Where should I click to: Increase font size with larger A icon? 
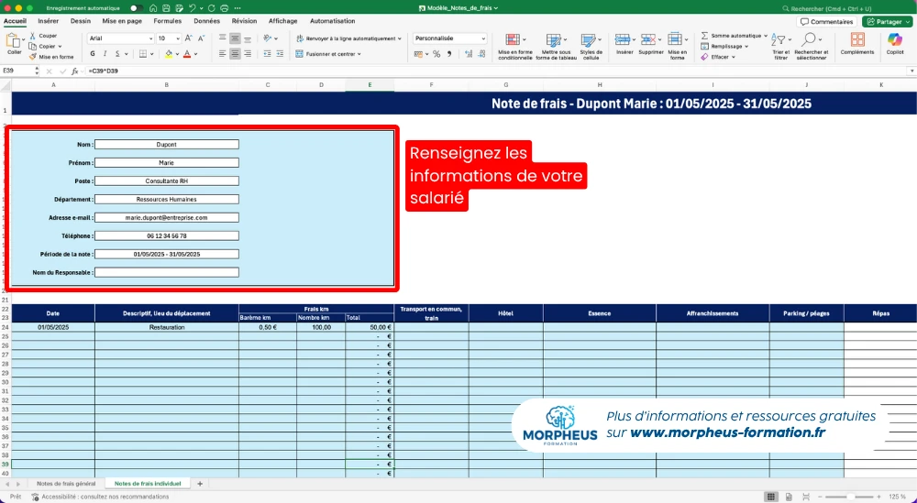coord(188,38)
